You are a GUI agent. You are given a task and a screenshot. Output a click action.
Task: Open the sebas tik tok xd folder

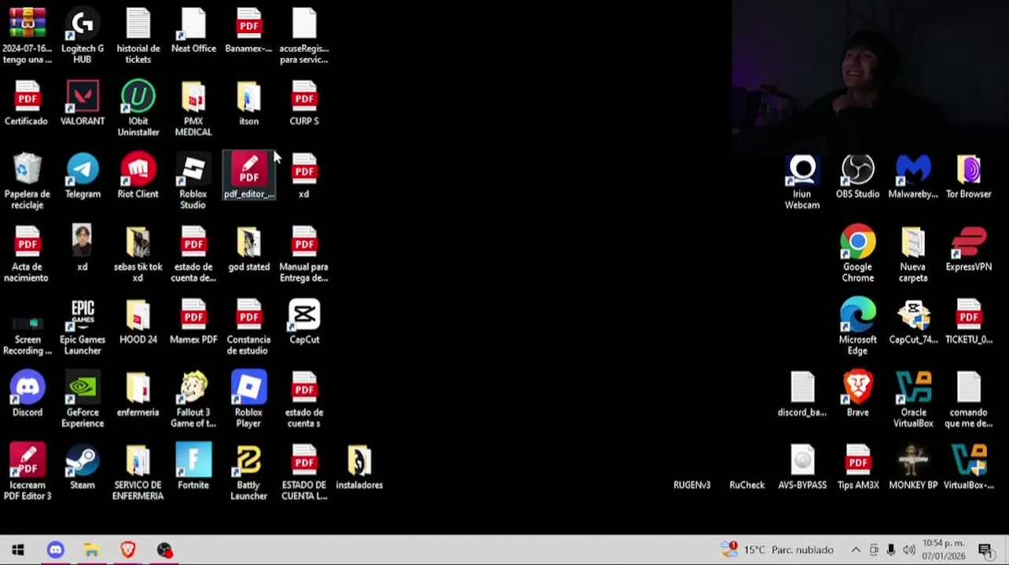pos(138,254)
